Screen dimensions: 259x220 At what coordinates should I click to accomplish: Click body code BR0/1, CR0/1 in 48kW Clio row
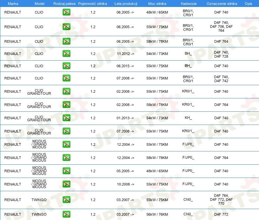click(188, 13)
